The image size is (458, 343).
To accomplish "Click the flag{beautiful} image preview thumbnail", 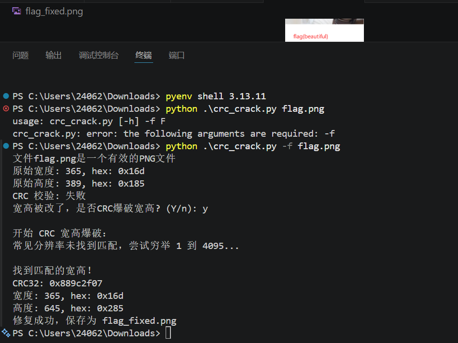I will pos(324,30).
